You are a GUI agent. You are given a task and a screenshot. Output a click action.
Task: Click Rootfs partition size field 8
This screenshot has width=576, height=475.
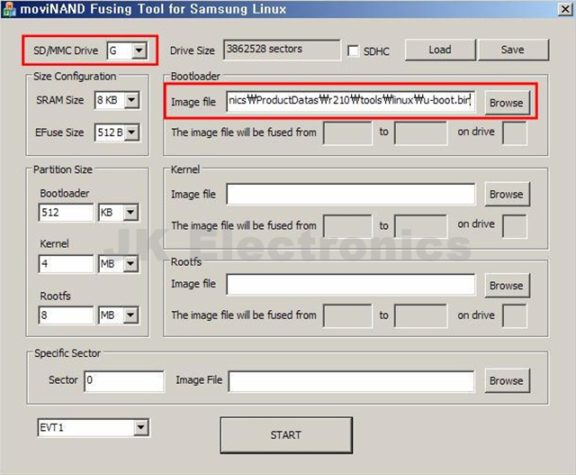[66, 315]
